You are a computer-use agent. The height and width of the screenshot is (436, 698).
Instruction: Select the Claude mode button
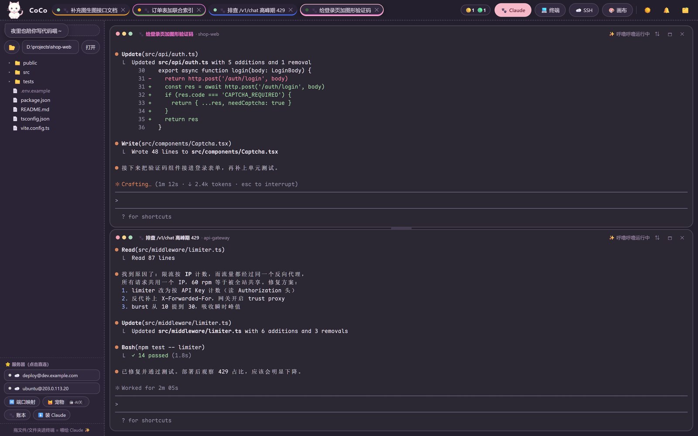point(513,10)
